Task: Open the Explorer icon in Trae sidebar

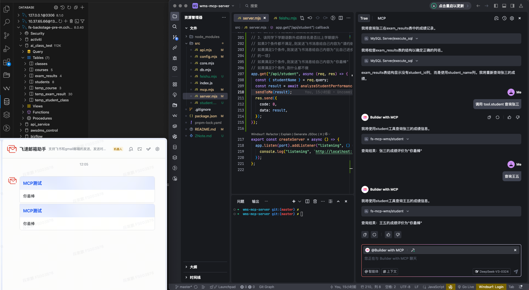Action: pos(175,16)
